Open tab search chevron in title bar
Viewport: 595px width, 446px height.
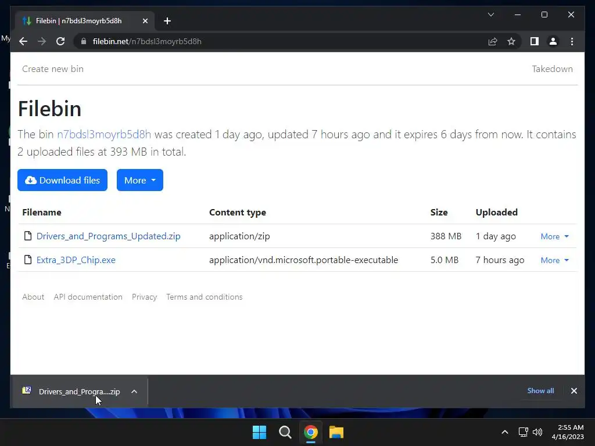point(490,15)
